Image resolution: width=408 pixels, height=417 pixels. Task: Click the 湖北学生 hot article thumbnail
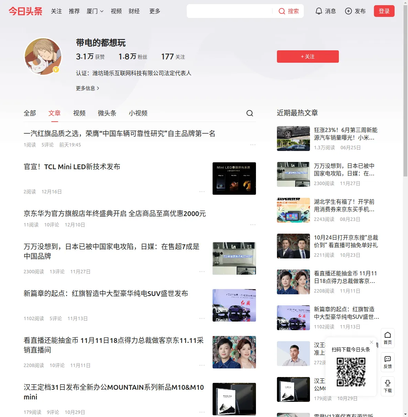point(293,210)
